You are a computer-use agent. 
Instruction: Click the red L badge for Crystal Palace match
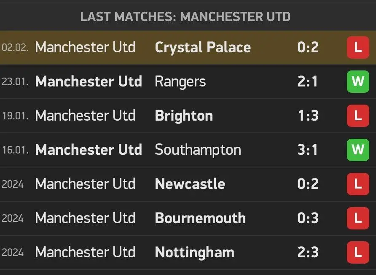pyautogui.click(x=357, y=47)
